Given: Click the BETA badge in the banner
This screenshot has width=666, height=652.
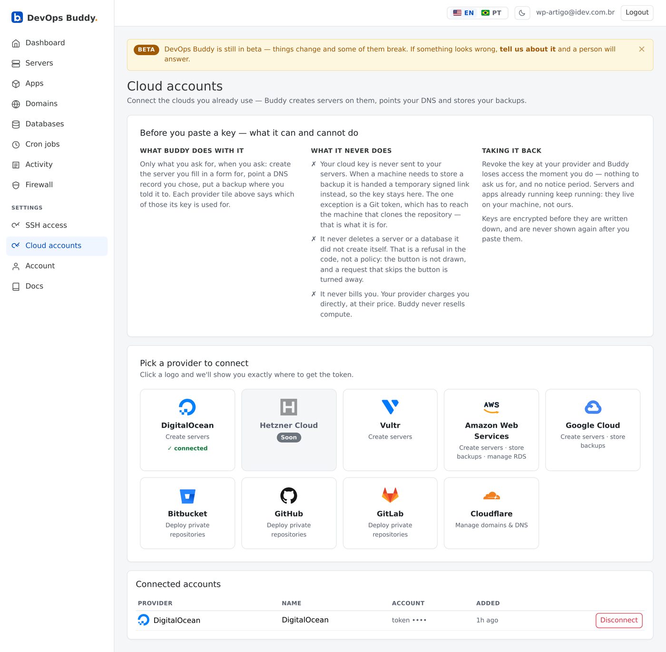Looking at the screenshot, I should 147,49.
